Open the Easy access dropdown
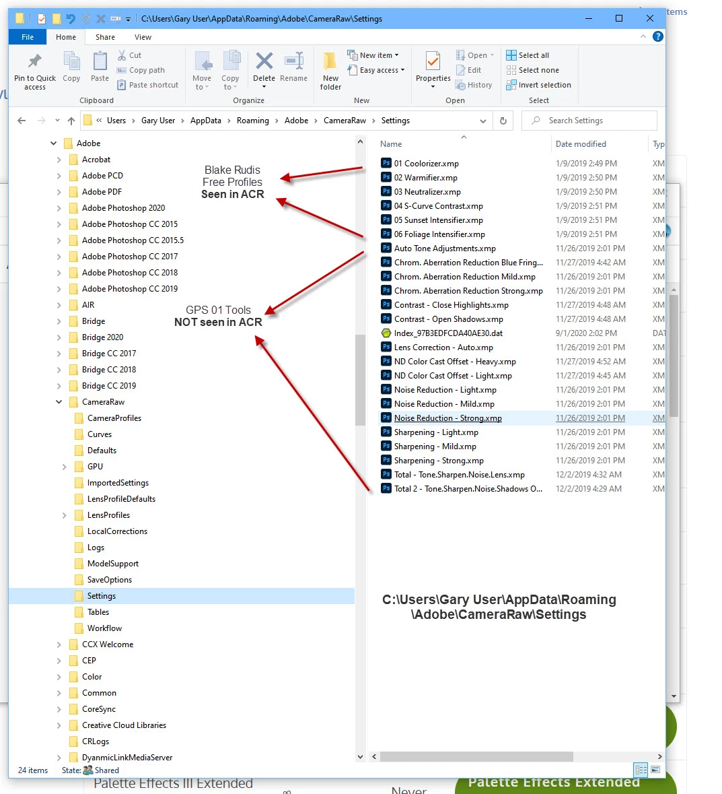 click(376, 71)
